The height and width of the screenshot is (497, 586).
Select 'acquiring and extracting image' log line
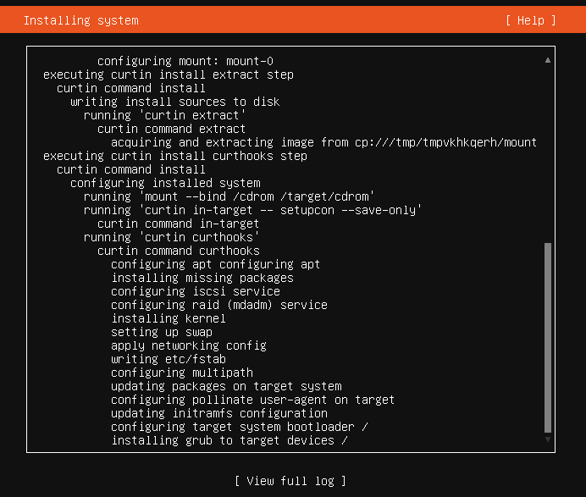(324, 142)
